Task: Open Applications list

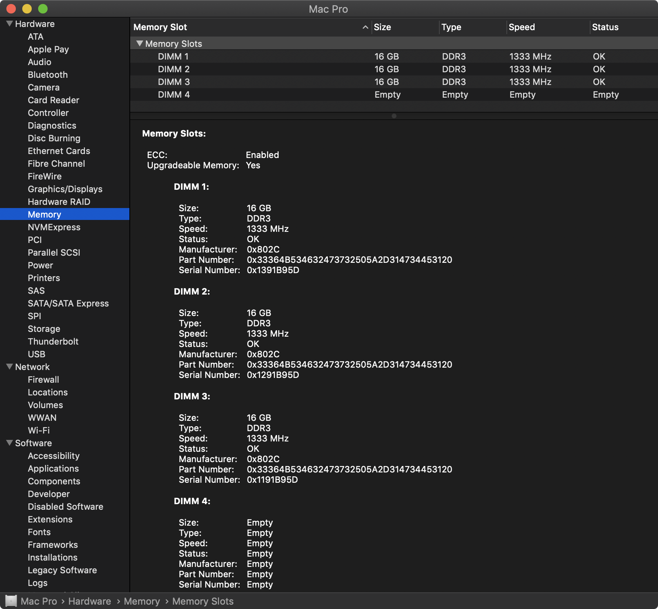Action: pos(53,468)
